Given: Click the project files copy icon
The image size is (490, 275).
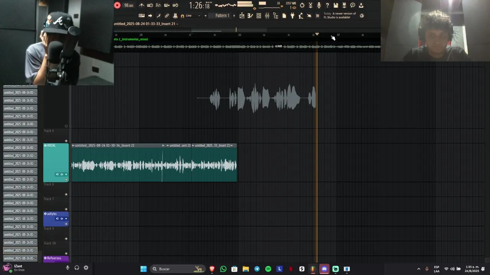Looking at the screenshot, I should (284, 16).
